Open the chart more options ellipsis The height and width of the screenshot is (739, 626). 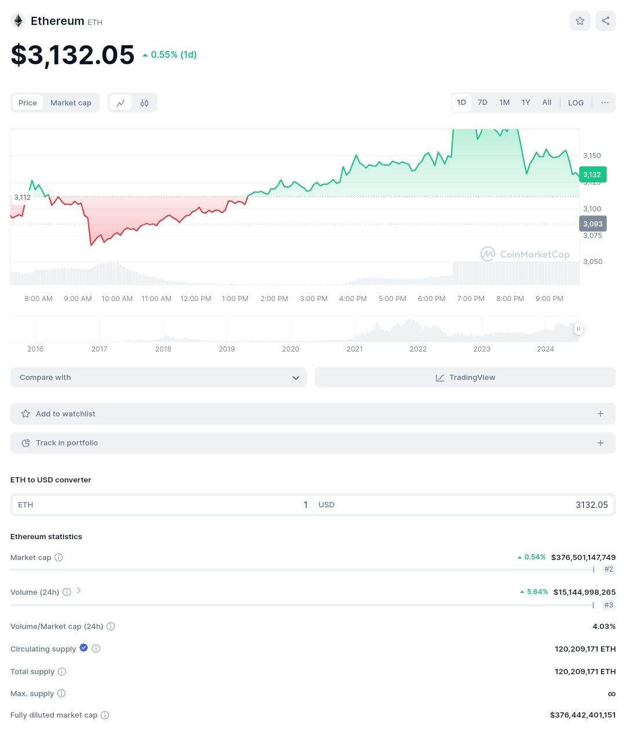(x=605, y=103)
